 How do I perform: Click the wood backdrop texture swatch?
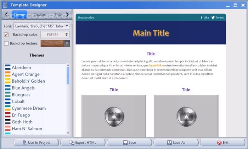(52, 43)
